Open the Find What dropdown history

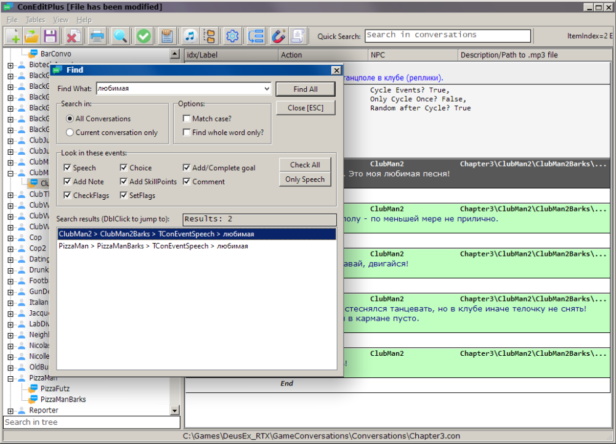[266, 89]
